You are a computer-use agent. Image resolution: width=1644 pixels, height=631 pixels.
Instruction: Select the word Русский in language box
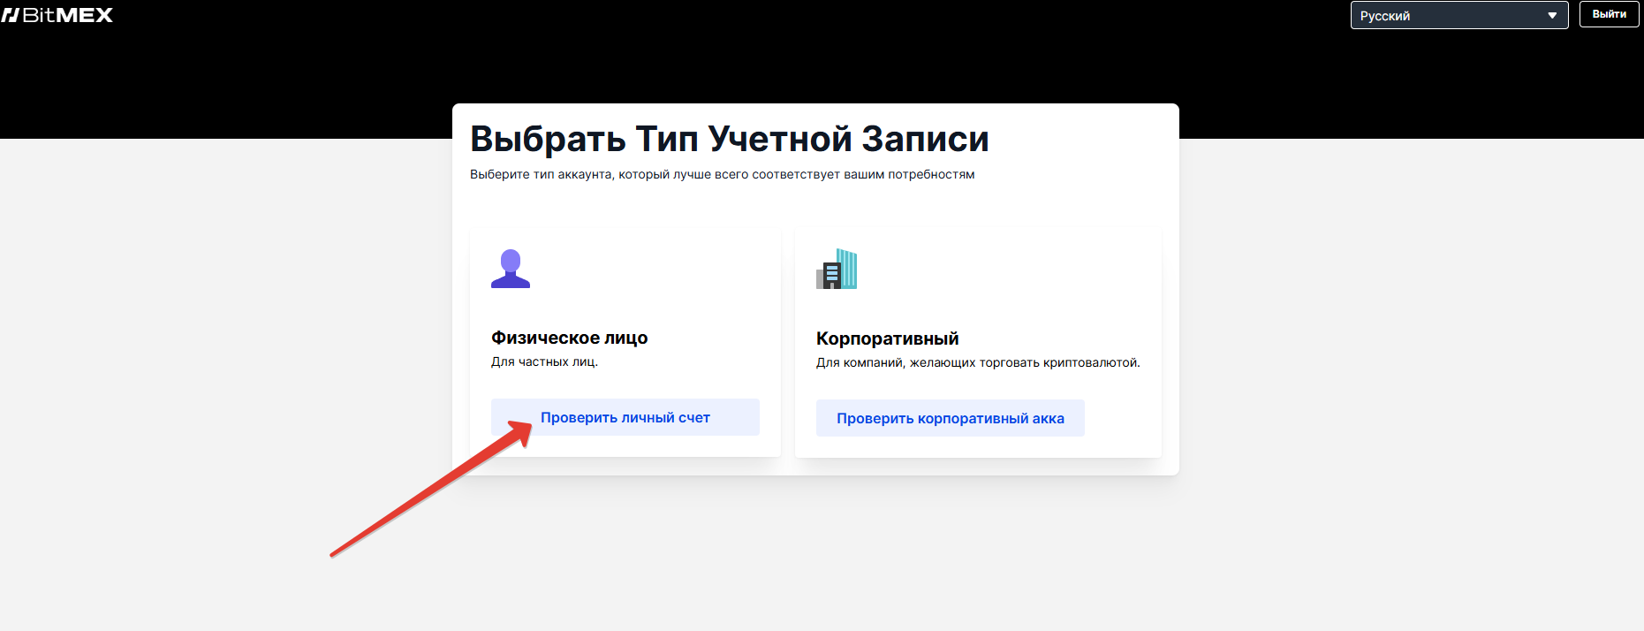[1384, 16]
